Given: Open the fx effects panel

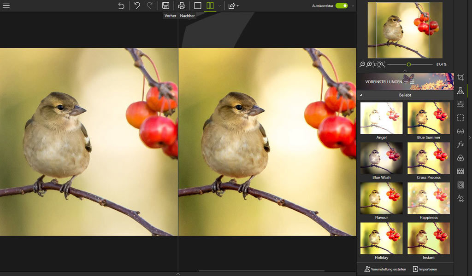Looking at the screenshot, I should 460,144.
